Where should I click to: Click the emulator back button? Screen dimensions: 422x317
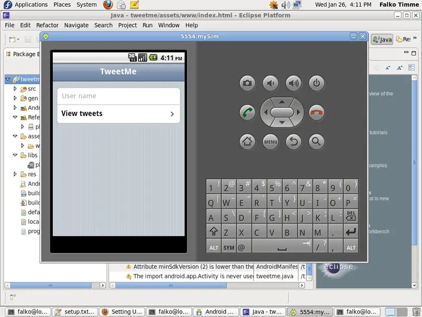[x=294, y=142]
